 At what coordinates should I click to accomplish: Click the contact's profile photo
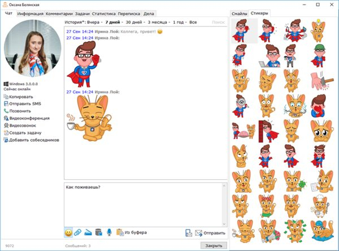(32, 48)
